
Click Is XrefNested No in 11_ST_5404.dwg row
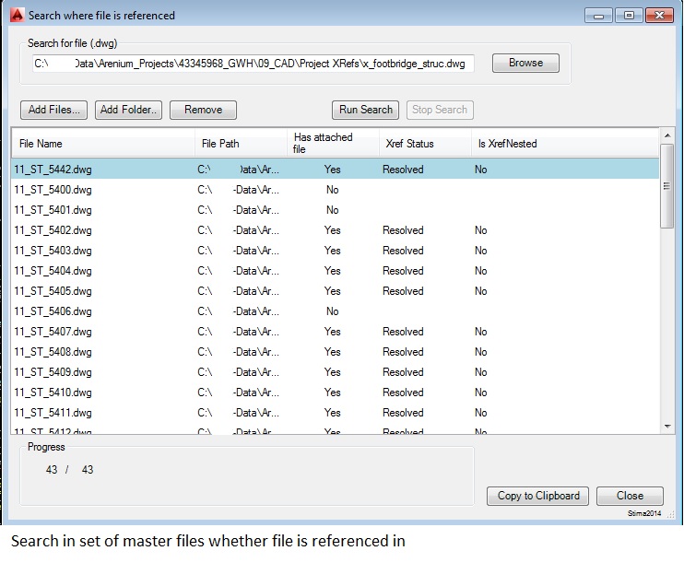click(x=480, y=271)
